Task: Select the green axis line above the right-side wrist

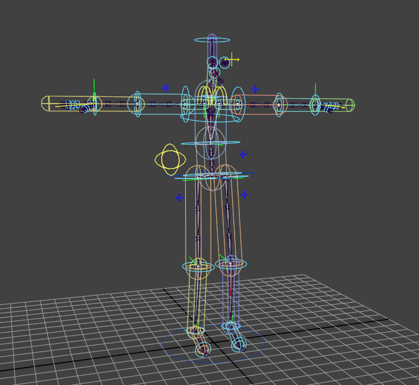Action: (x=315, y=89)
